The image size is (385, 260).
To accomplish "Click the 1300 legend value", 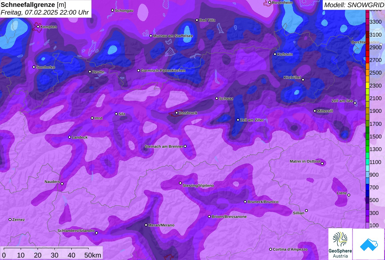I will 376,149.
